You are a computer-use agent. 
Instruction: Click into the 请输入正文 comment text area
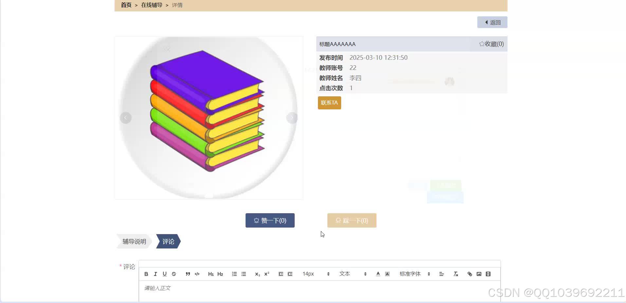point(320,291)
